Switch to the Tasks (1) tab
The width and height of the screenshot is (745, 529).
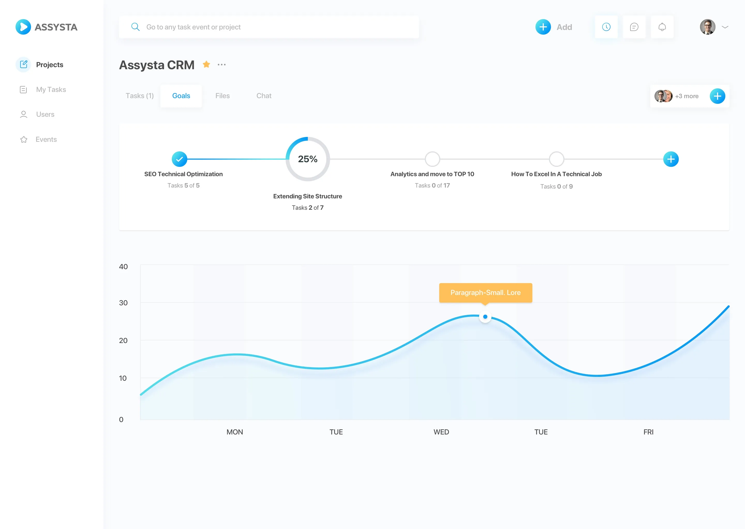(140, 96)
